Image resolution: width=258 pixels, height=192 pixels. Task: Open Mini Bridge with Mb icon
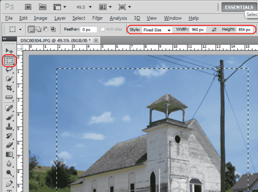[42, 7]
